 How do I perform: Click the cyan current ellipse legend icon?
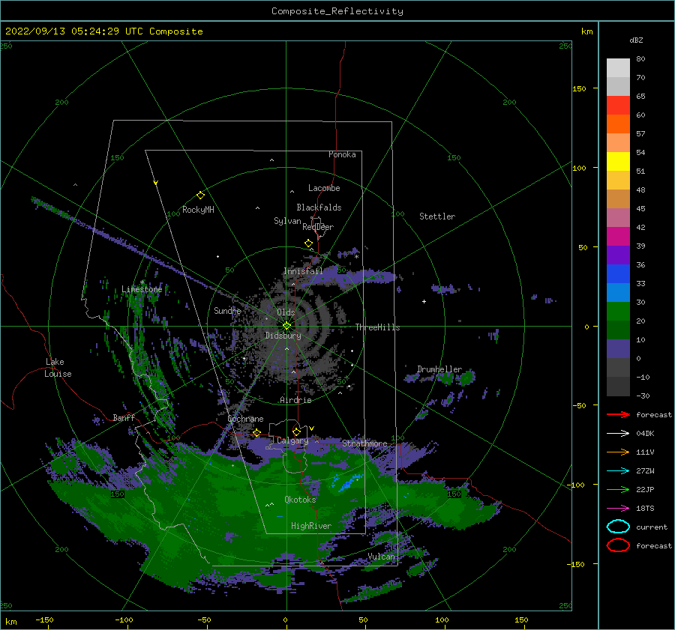click(618, 527)
